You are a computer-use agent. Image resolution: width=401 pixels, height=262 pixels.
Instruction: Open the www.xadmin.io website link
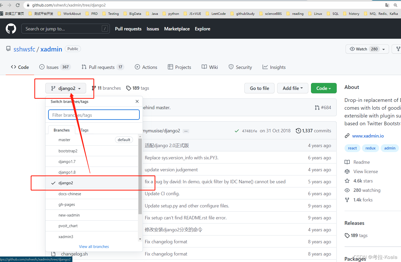[x=368, y=136]
